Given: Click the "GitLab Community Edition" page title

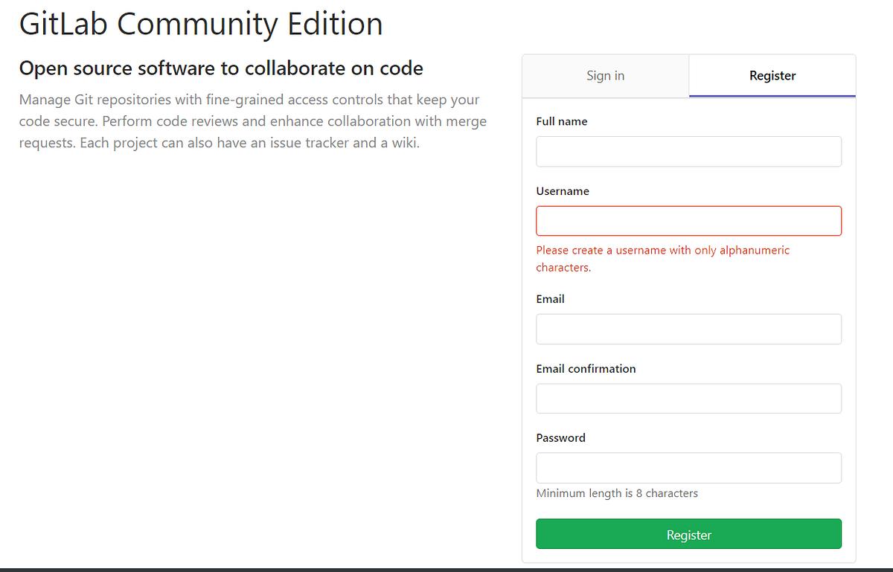Looking at the screenshot, I should point(201,24).
